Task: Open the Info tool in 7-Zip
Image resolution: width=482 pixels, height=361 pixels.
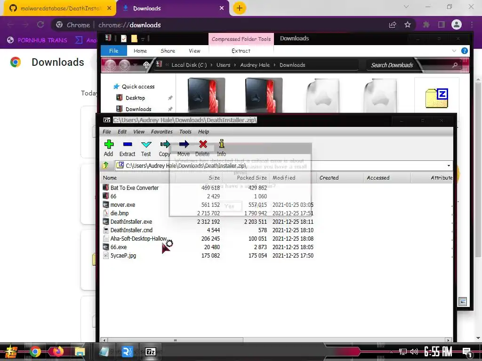Action: tap(221, 148)
